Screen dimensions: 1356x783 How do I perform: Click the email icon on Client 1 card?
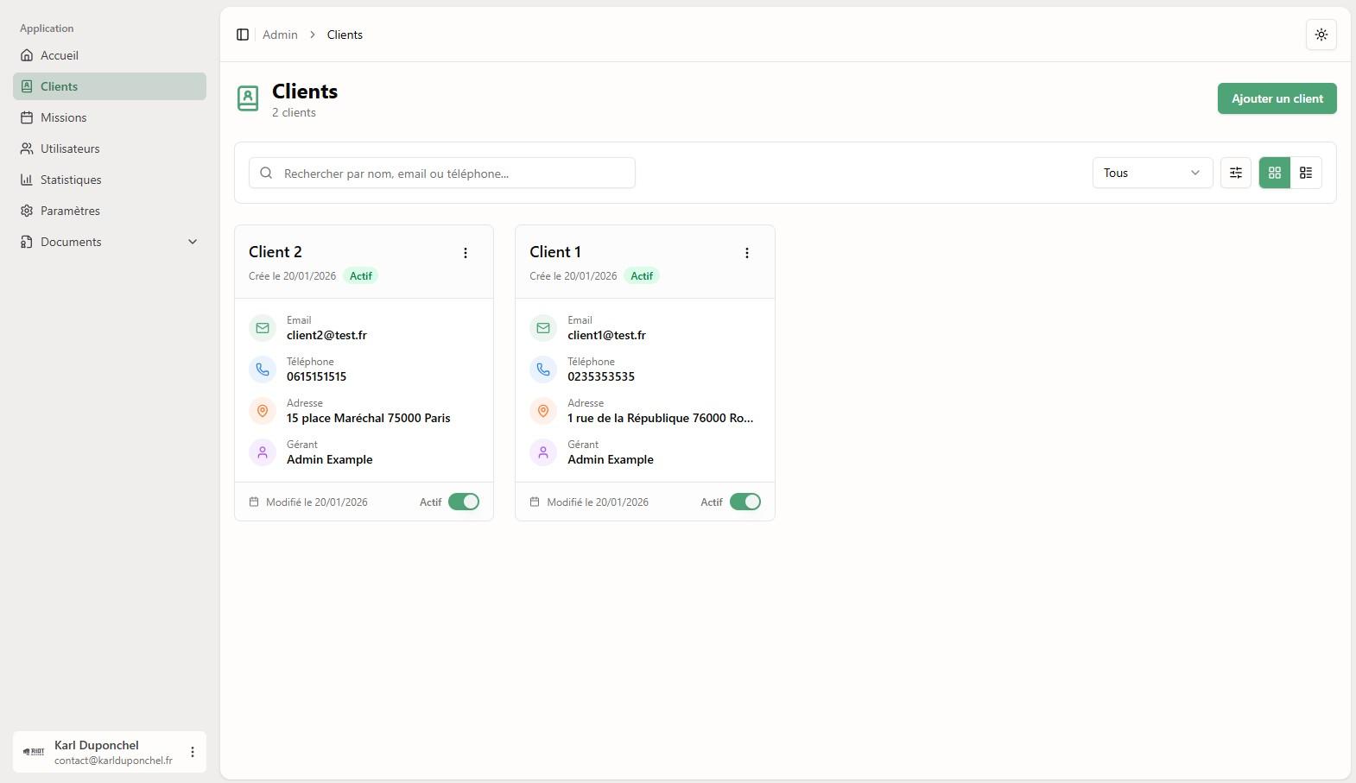click(543, 328)
